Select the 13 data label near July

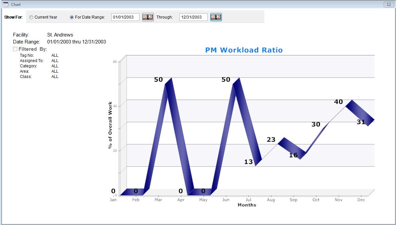click(248, 163)
